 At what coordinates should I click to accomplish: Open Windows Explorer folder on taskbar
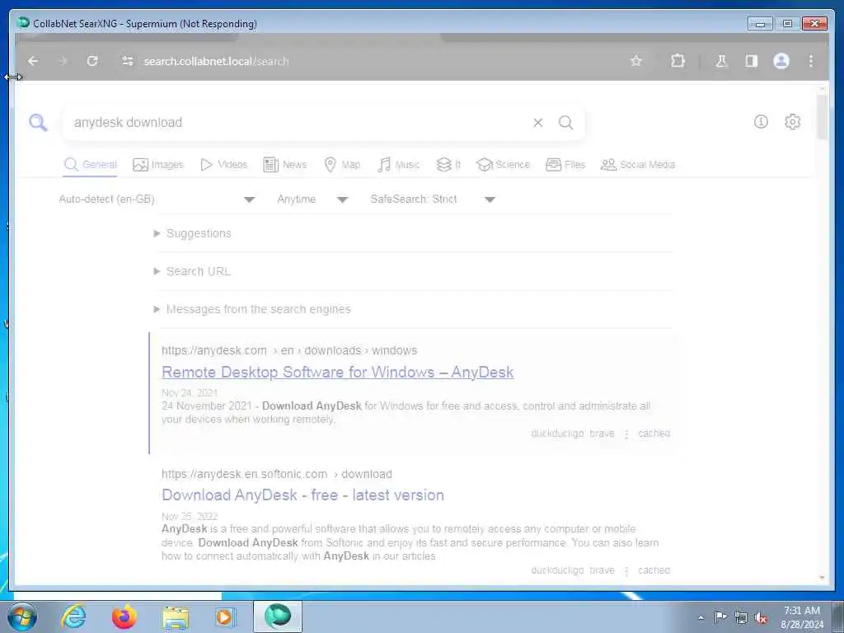coord(176,617)
